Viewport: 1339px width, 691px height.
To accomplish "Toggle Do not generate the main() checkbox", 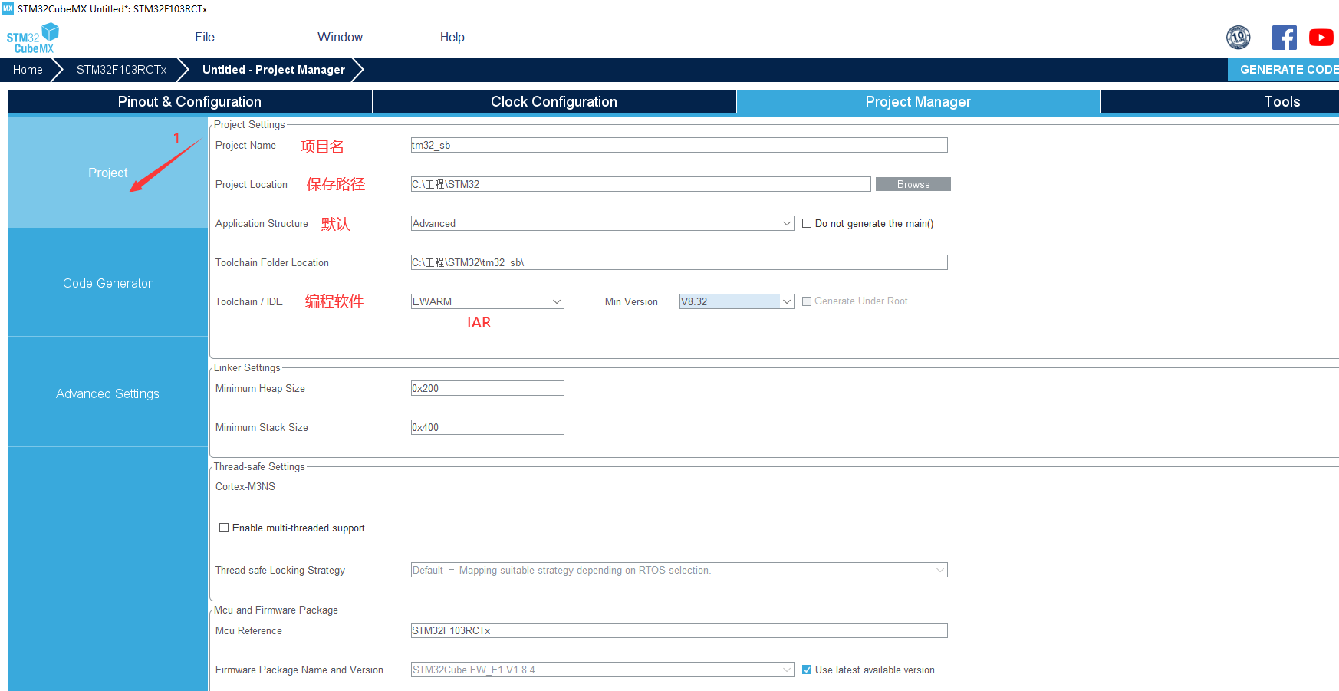I will point(807,224).
